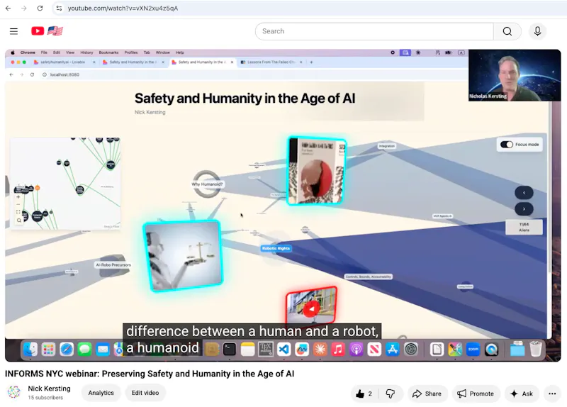The image size is (567, 407).
Task: Open new tab plus in recorded Chrome
Action: click(x=311, y=62)
